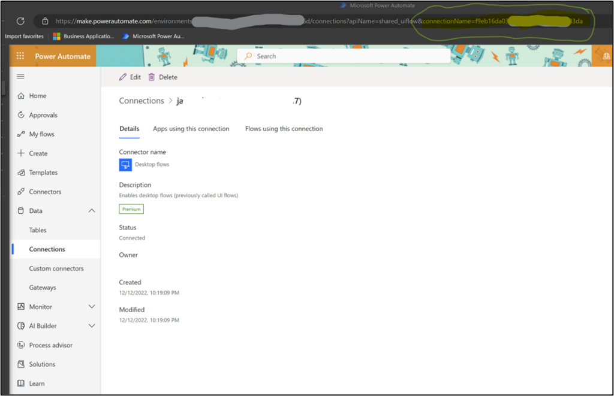This screenshot has width=614, height=396.
Task: Expand the AI Builder section chevron
Action: (x=92, y=326)
